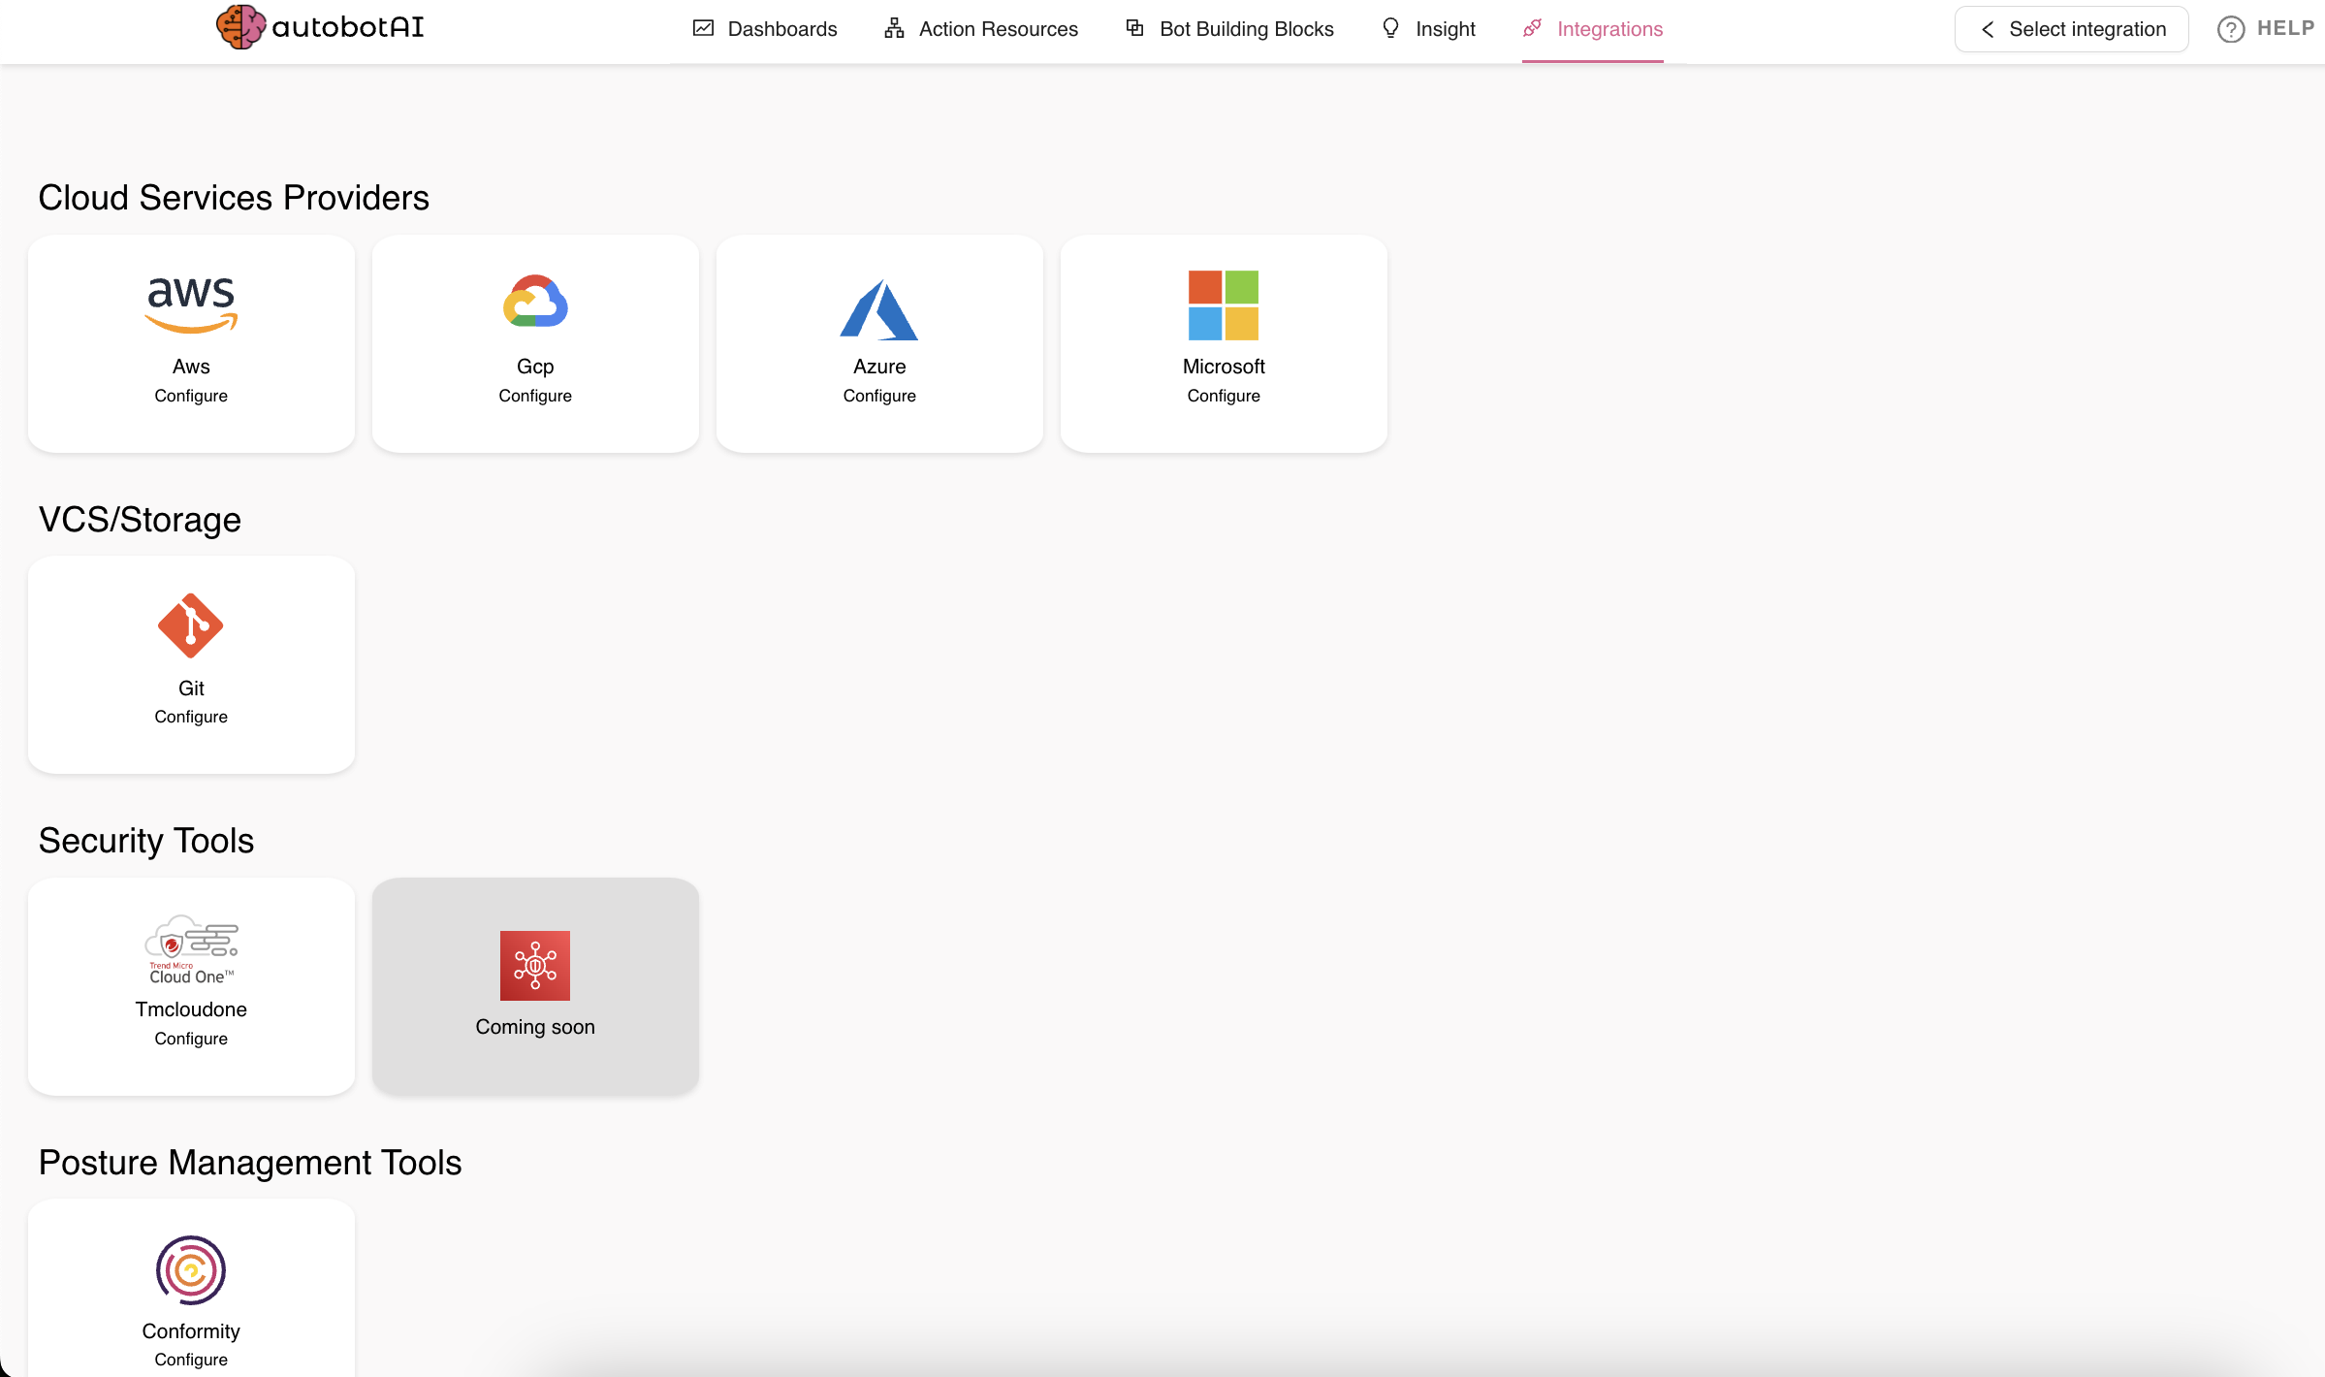Click Configure under Tmcloudone
Viewport: 2325px width, 1377px height.
point(191,1039)
